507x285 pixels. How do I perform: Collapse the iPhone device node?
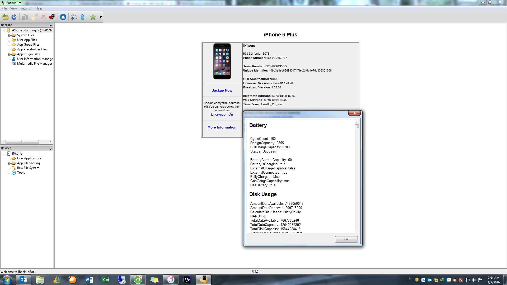pyautogui.click(x=4, y=154)
